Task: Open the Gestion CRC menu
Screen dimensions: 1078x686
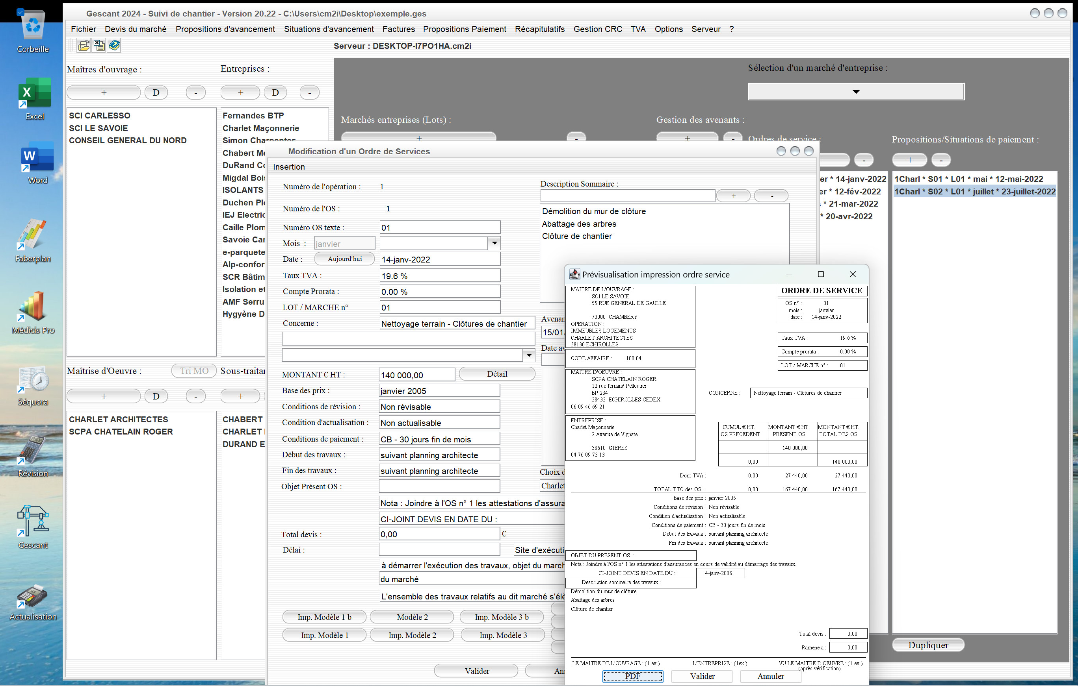Action: pos(598,29)
